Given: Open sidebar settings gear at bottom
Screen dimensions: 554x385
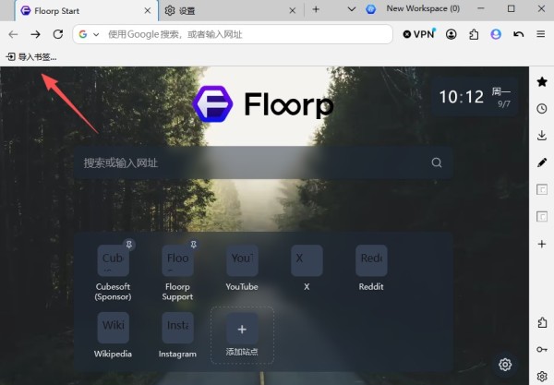Looking at the screenshot, I should click(542, 377).
